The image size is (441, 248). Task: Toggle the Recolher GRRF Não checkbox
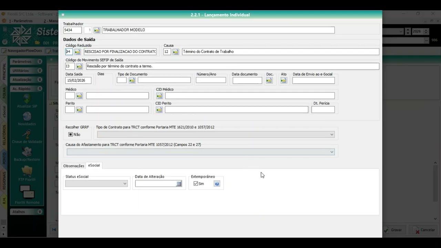pos(71,135)
